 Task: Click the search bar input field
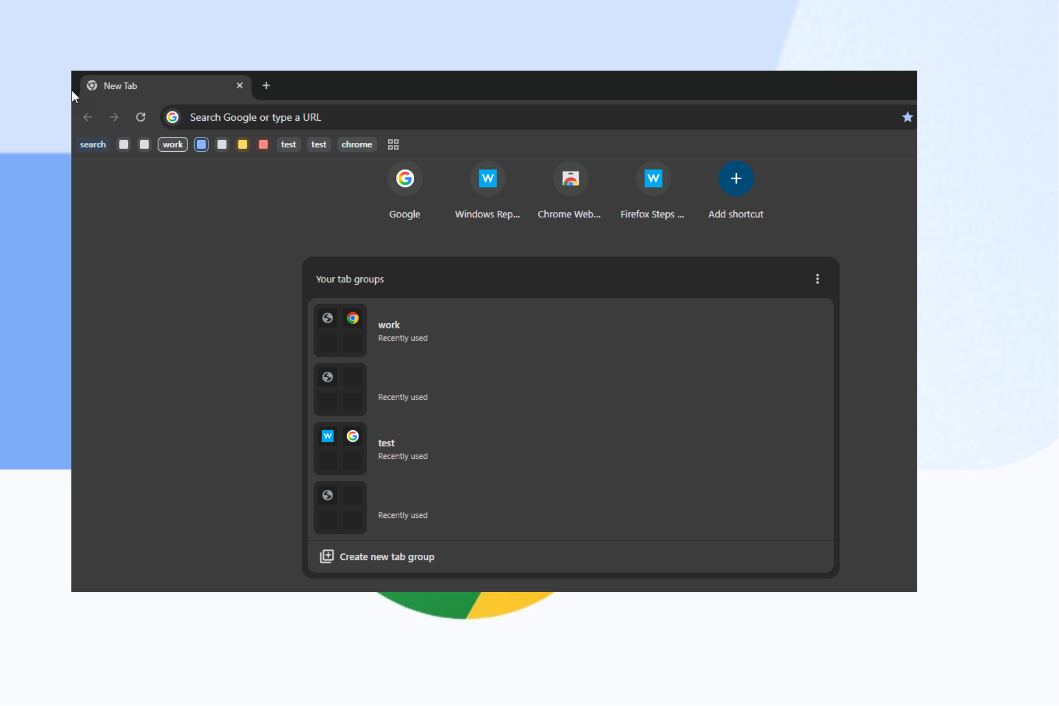point(386,117)
